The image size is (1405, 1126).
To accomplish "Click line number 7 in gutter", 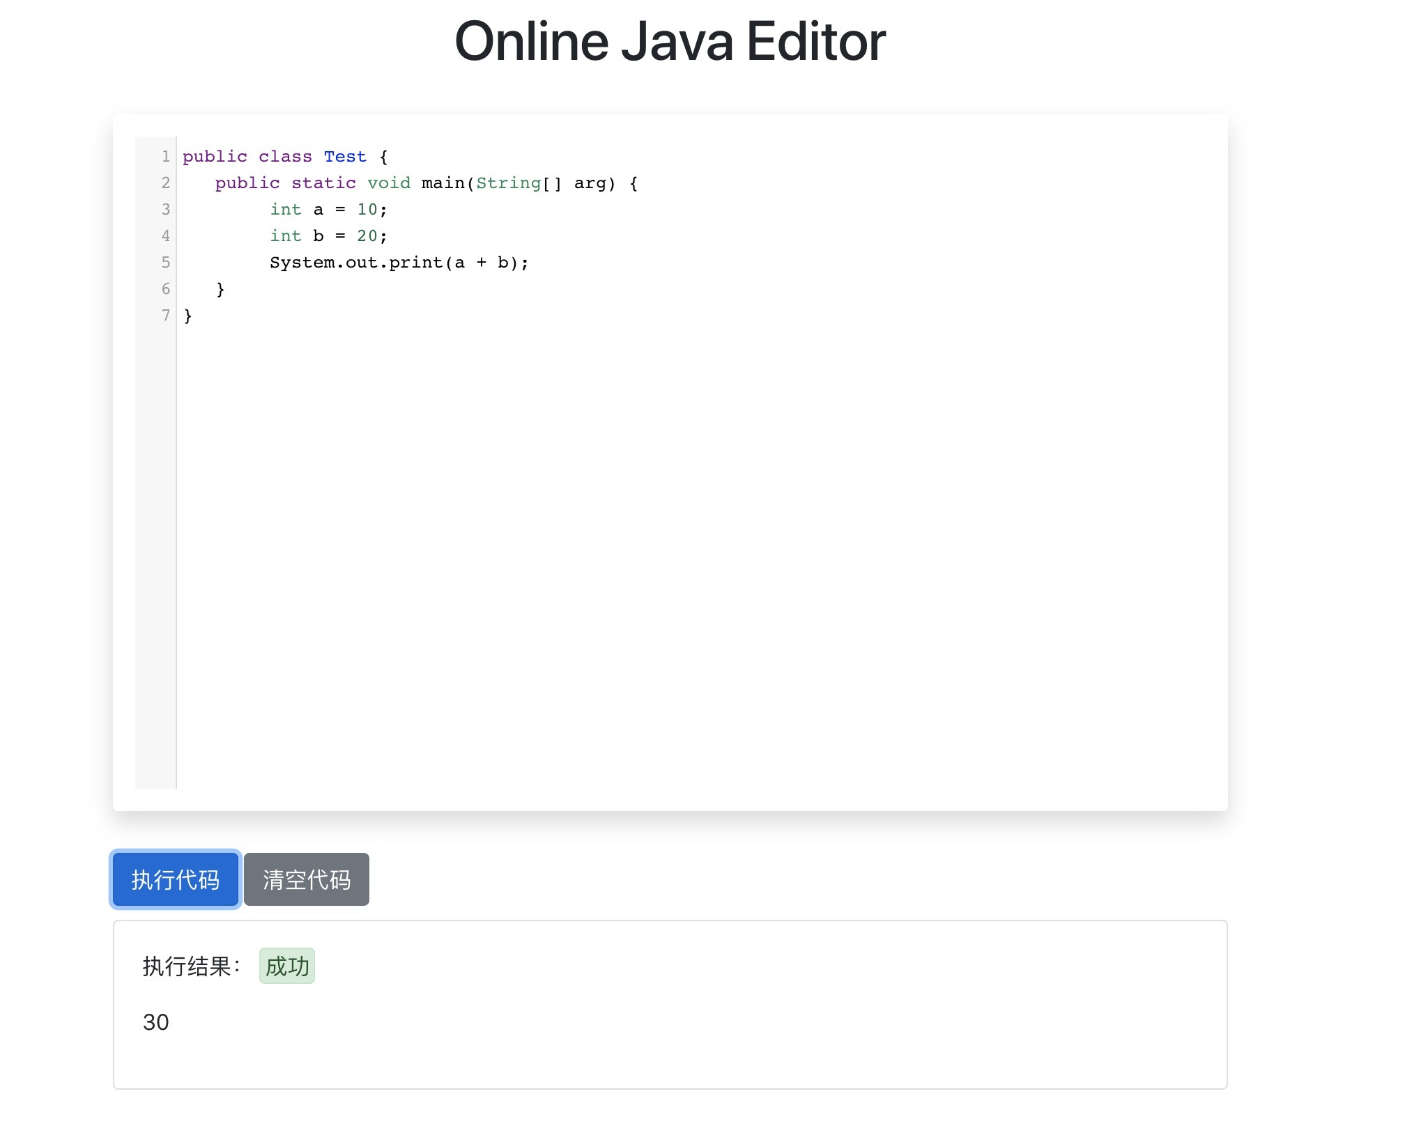I will [166, 315].
